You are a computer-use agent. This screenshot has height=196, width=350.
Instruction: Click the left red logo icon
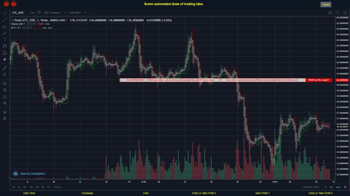pos(6,4)
